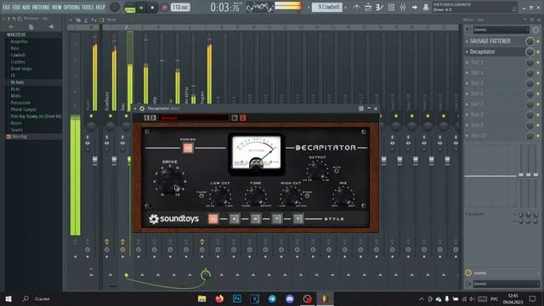Open the Drum loops browser folder

click(x=21, y=69)
